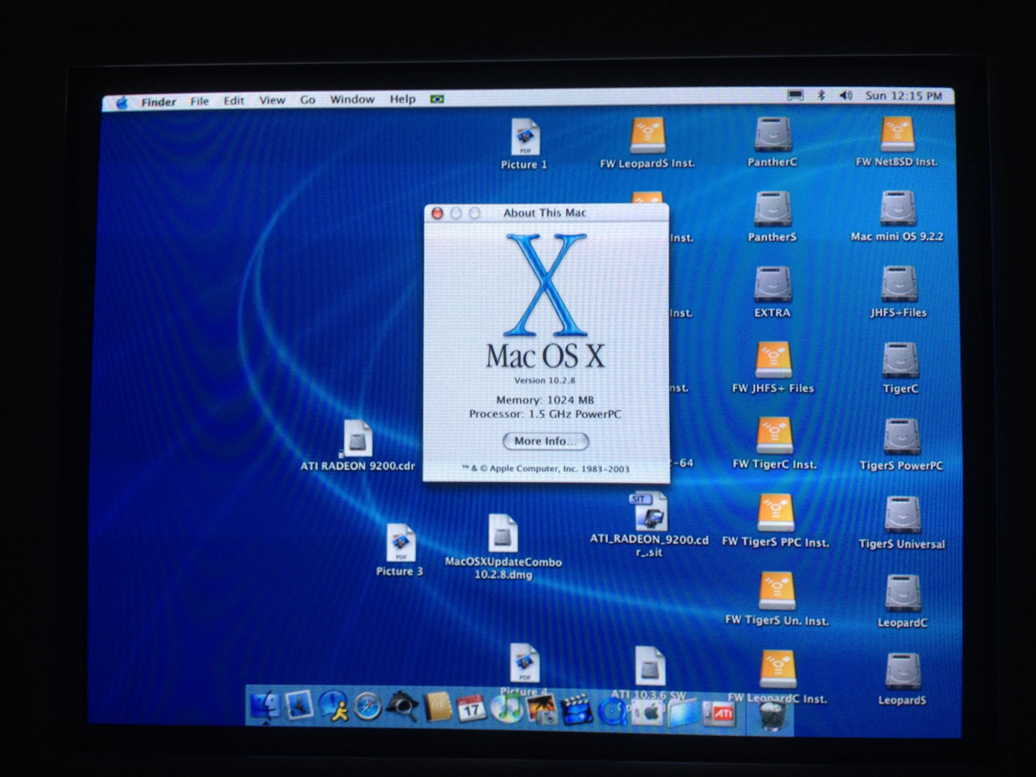The width and height of the screenshot is (1036, 777).
Task: Click the Bluetooth status icon
Action: click(x=821, y=96)
